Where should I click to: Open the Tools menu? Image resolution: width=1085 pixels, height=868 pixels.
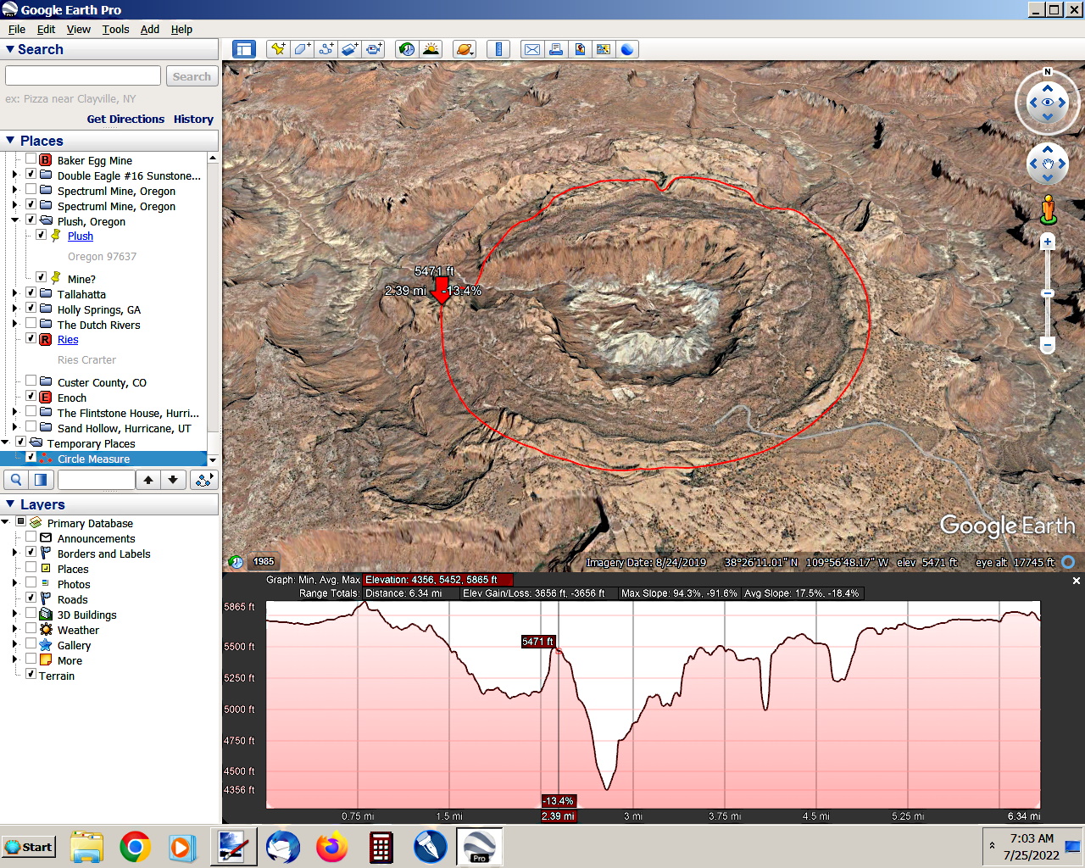point(115,29)
